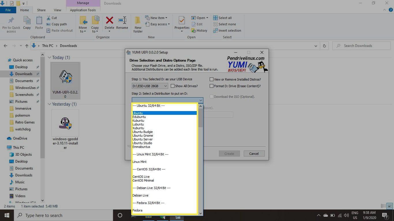Screen dimensions: 394x221
Task: Click the Search Downloads input box
Action: (363, 46)
